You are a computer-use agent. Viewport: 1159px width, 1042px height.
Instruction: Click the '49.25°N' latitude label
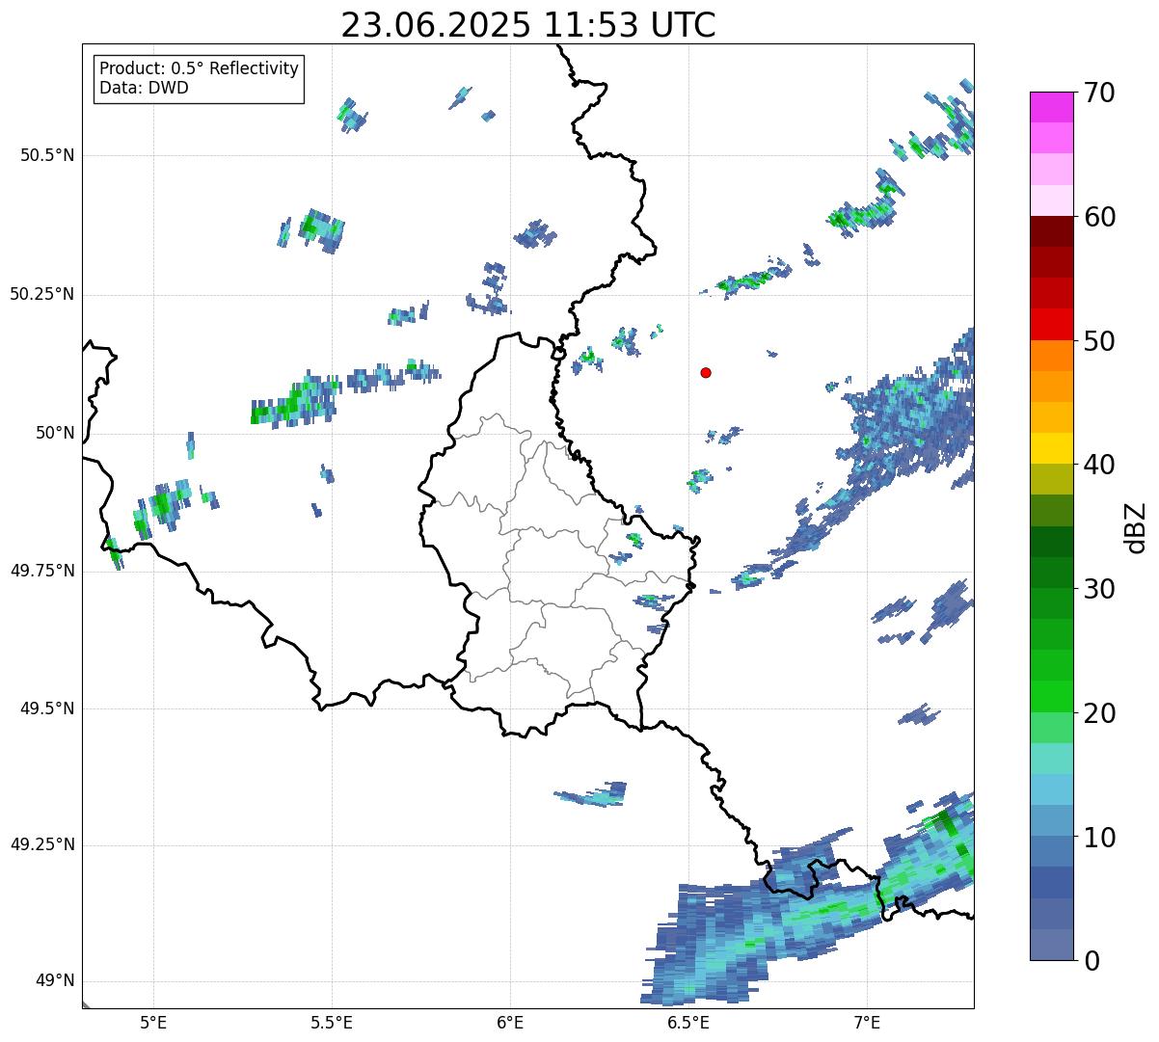click(x=42, y=844)
